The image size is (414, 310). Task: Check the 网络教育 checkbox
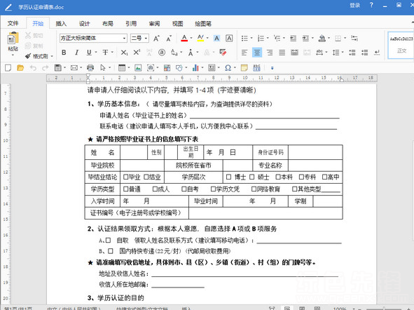254,189
